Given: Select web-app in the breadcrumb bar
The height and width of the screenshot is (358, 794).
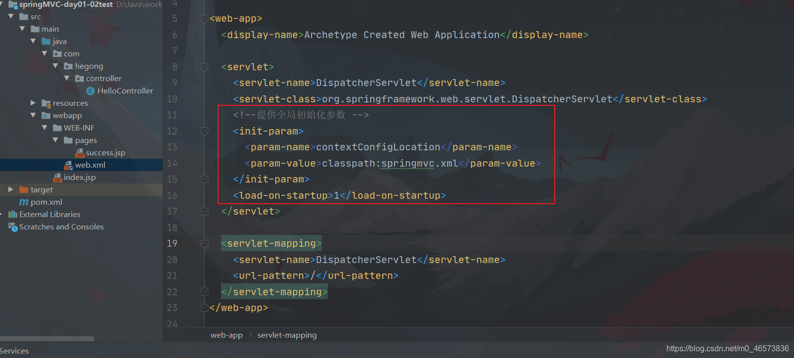Looking at the screenshot, I should pos(226,335).
